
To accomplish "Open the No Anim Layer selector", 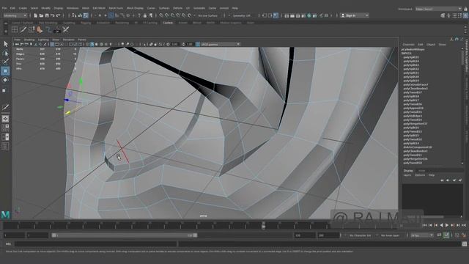I will click(x=390, y=235).
